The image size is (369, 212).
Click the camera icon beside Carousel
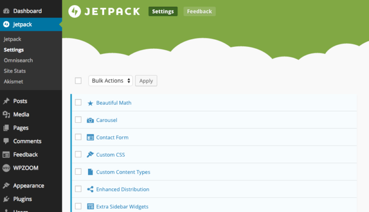(90, 120)
